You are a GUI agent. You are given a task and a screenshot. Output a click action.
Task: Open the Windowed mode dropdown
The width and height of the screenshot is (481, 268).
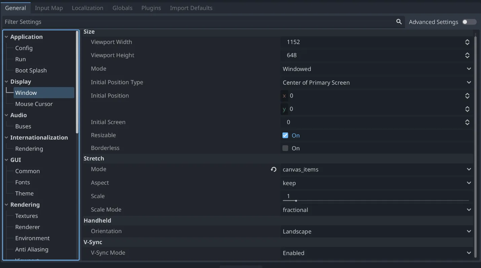coord(376,69)
